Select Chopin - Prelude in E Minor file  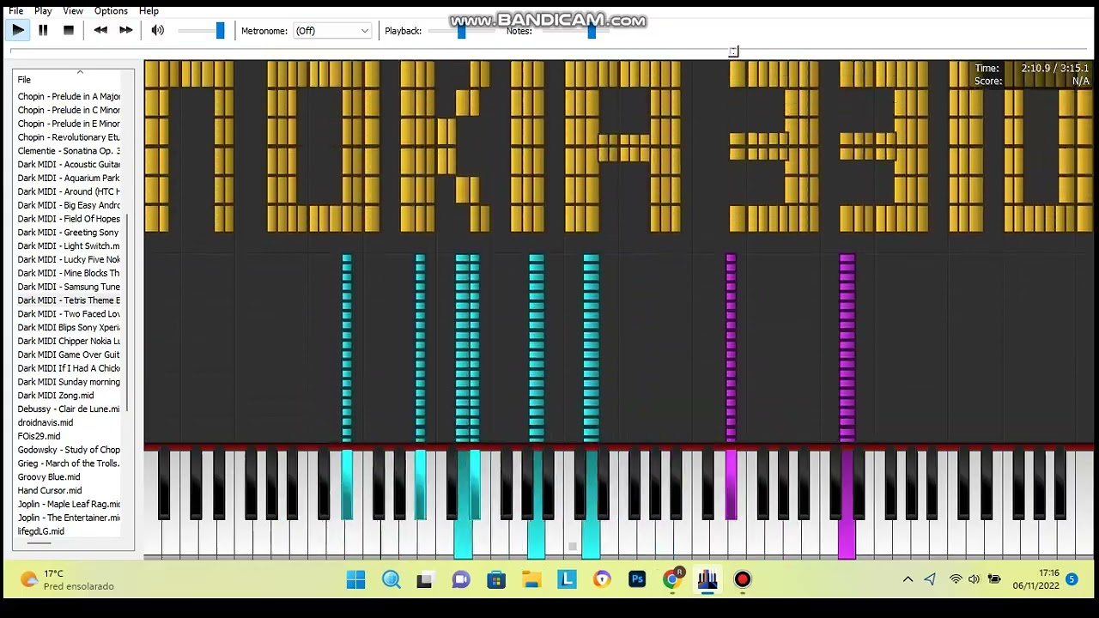(x=69, y=124)
